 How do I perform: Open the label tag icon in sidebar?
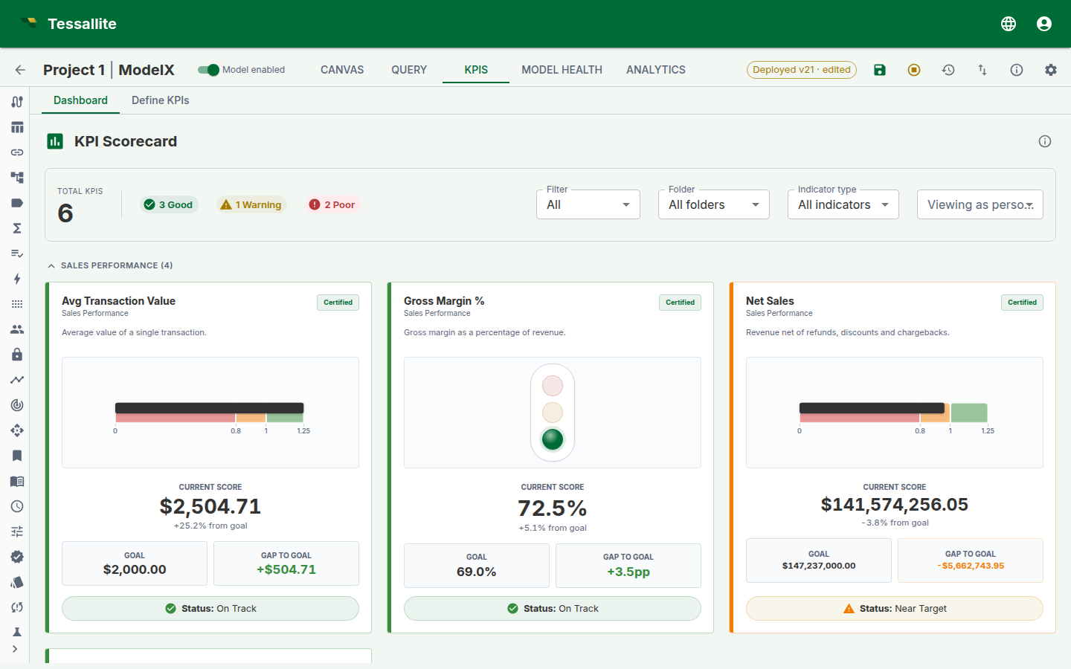pos(17,203)
